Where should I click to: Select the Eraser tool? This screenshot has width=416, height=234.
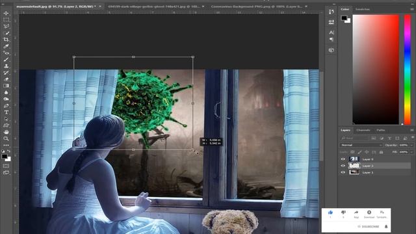coord(6,79)
